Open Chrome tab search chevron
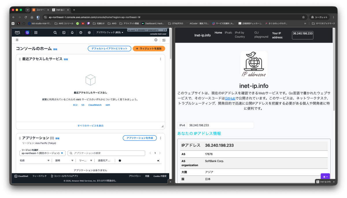Viewport: 347px width, 198px height. [x=28, y=10]
